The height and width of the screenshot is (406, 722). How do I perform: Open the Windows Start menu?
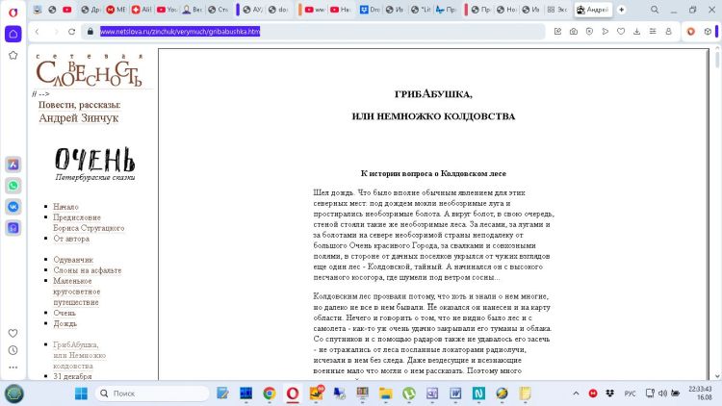coord(81,393)
